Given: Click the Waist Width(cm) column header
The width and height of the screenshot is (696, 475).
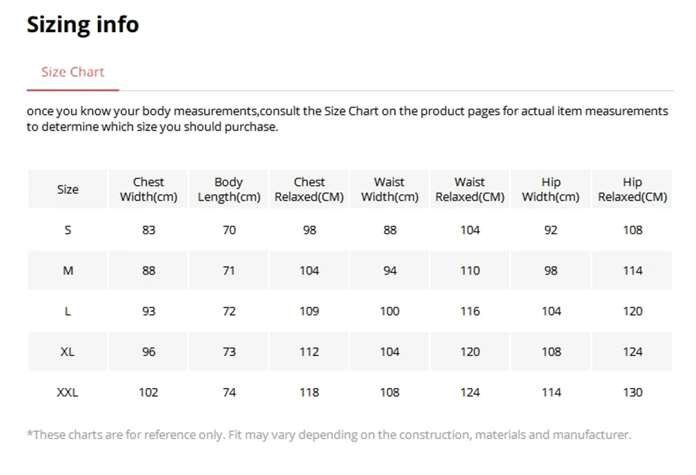Looking at the screenshot, I should pos(390,189).
